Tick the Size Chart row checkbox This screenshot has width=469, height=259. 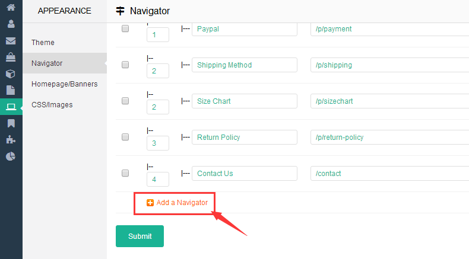125,101
